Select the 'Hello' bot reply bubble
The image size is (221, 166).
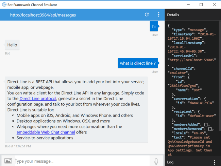click(12, 45)
